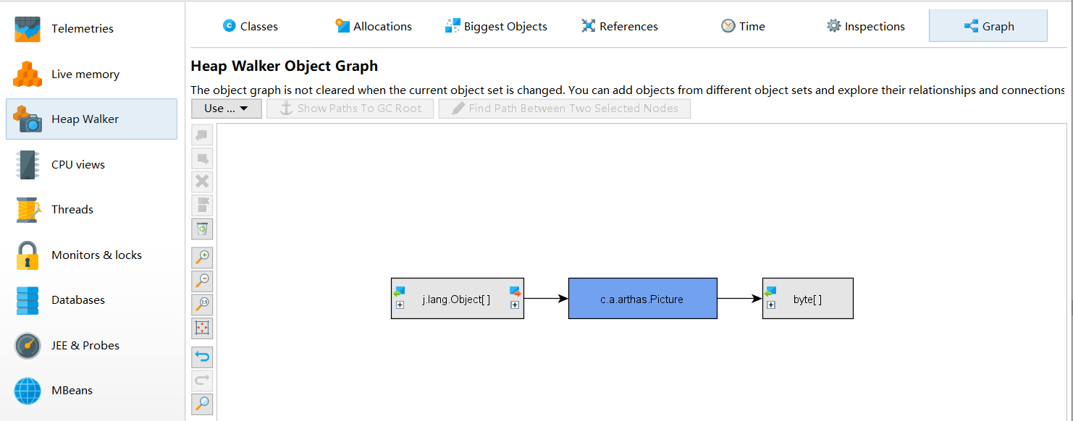Open the Telemetries section in sidebar

coord(82,29)
